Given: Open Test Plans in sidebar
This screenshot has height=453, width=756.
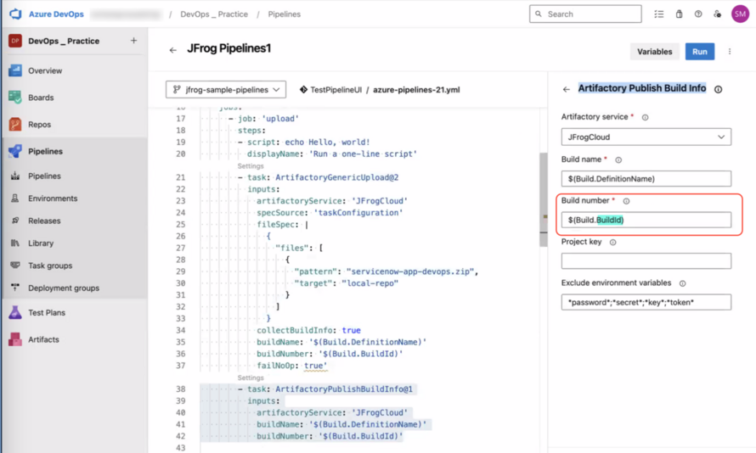Looking at the screenshot, I should tap(46, 312).
